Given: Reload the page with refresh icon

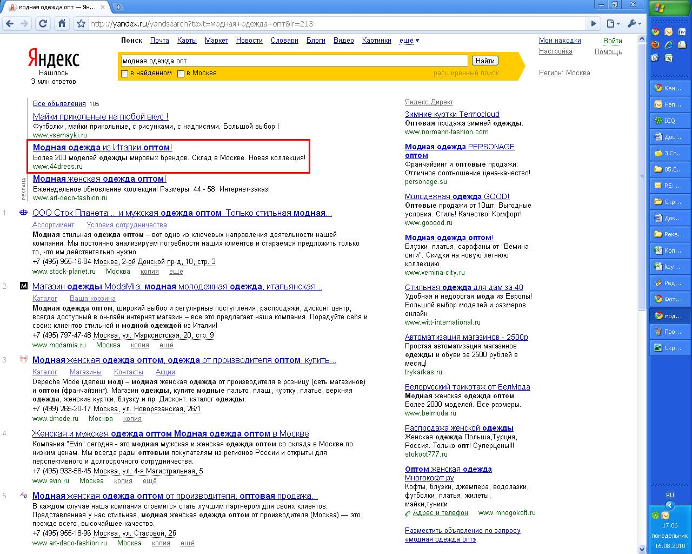Looking at the screenshot, I should click(x=43, y=23).
